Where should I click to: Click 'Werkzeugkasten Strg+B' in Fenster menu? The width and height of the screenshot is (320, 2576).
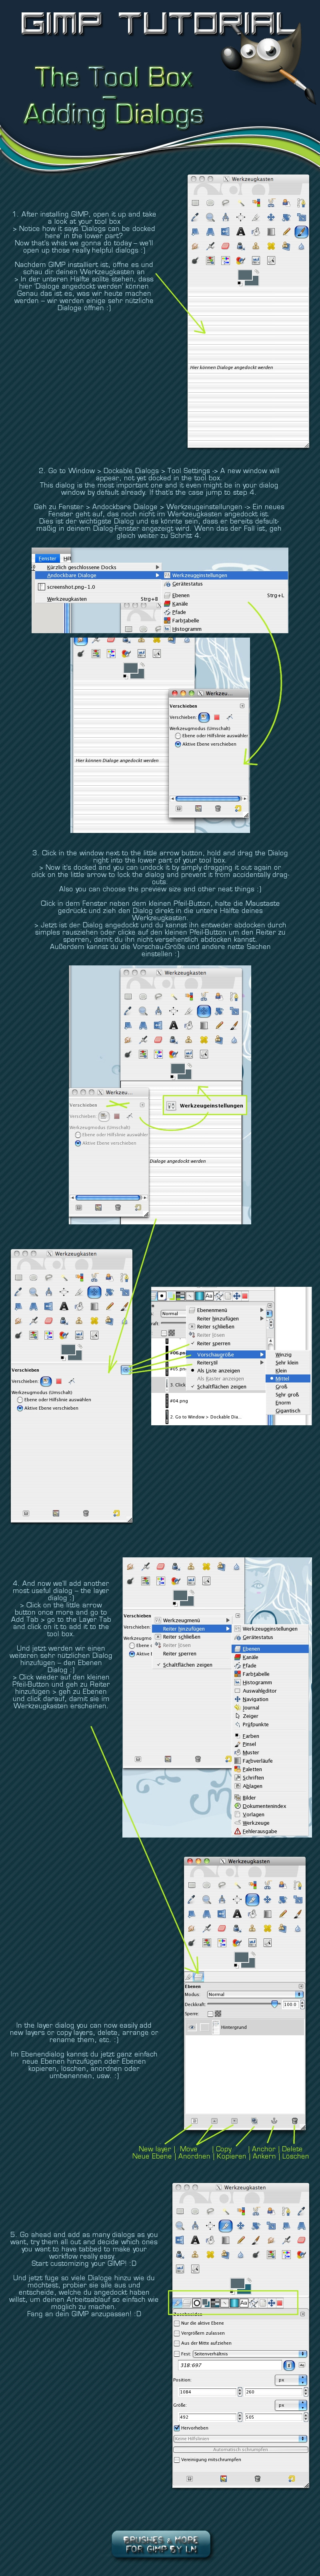(x=98, y=599)
